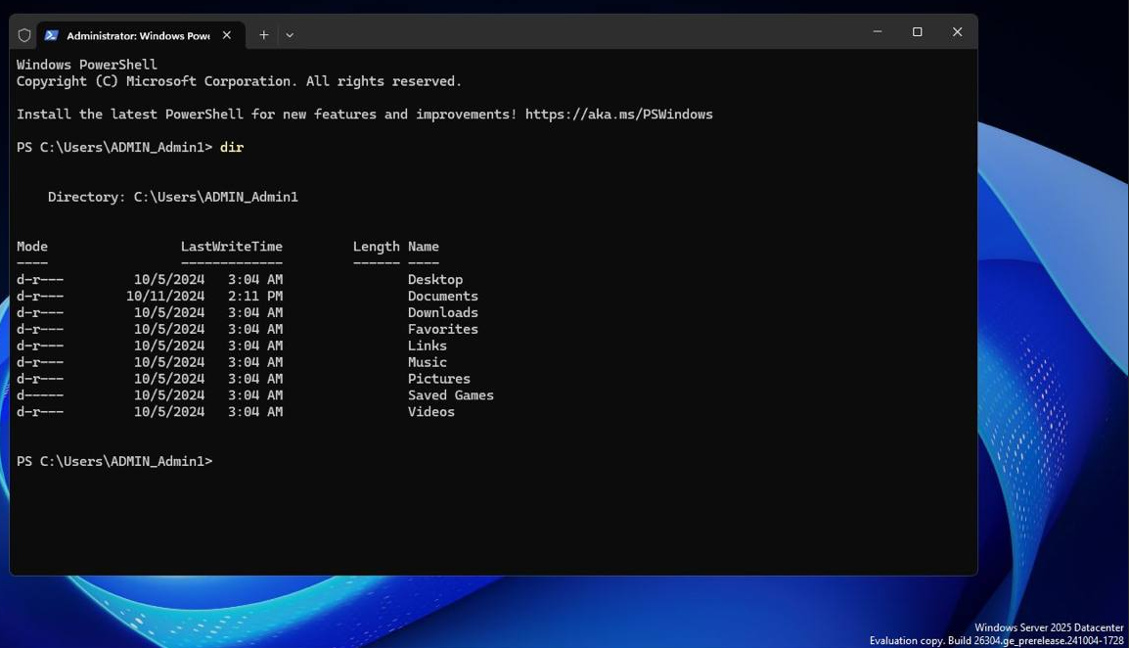Image resolution: width=1129 pixels, height=648 pixels.
Task: Open the https://aka.ms/PSWindows link
Action: point(618,114)
